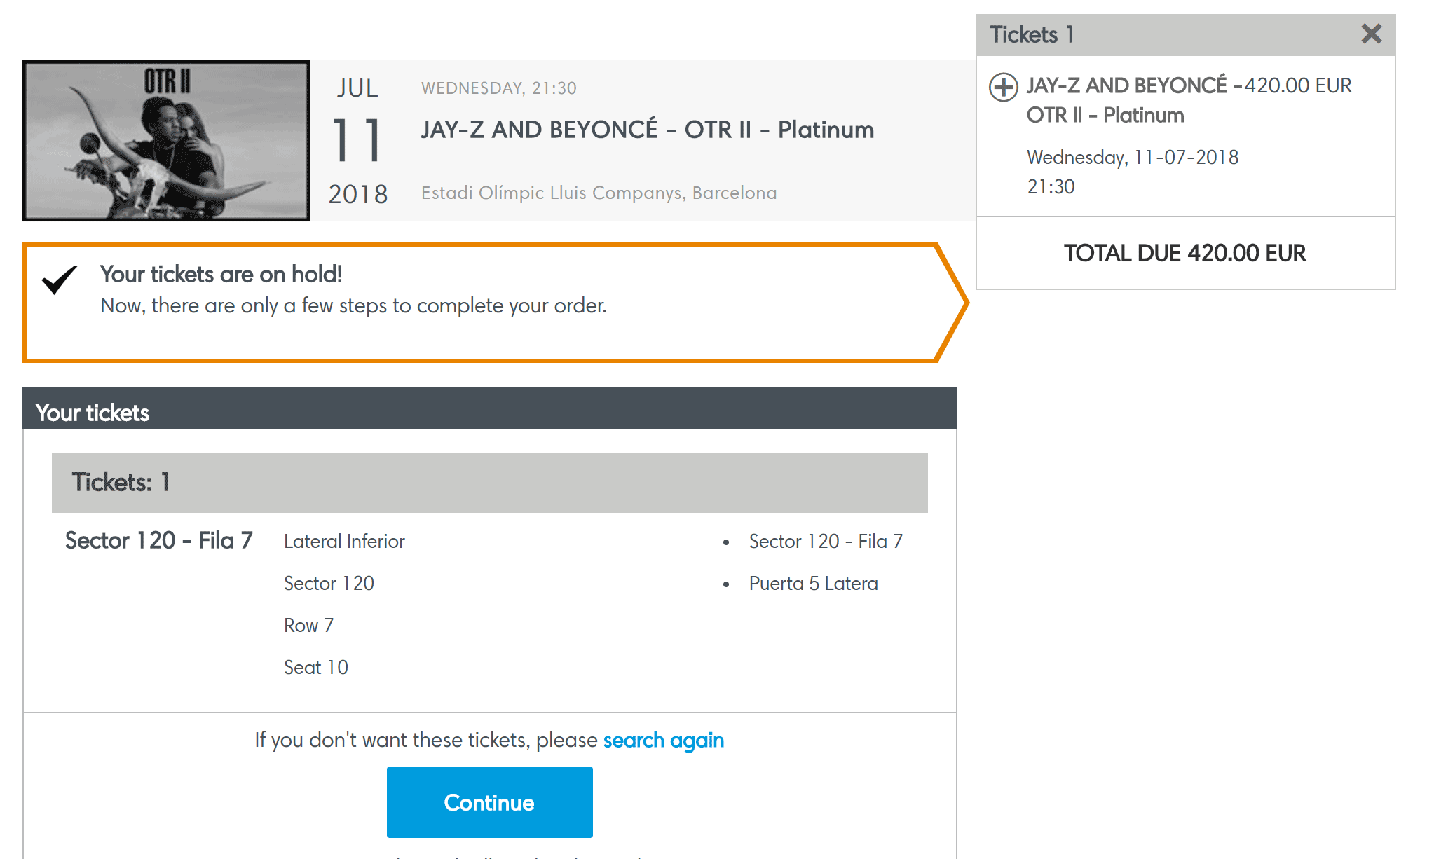Click the Continue button

489,802
